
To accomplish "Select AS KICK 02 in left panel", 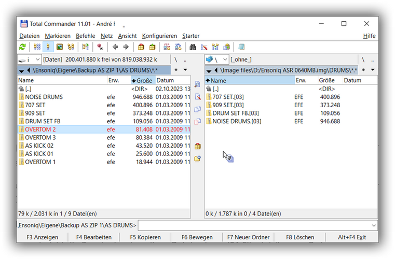I will (x=104, y=146).
